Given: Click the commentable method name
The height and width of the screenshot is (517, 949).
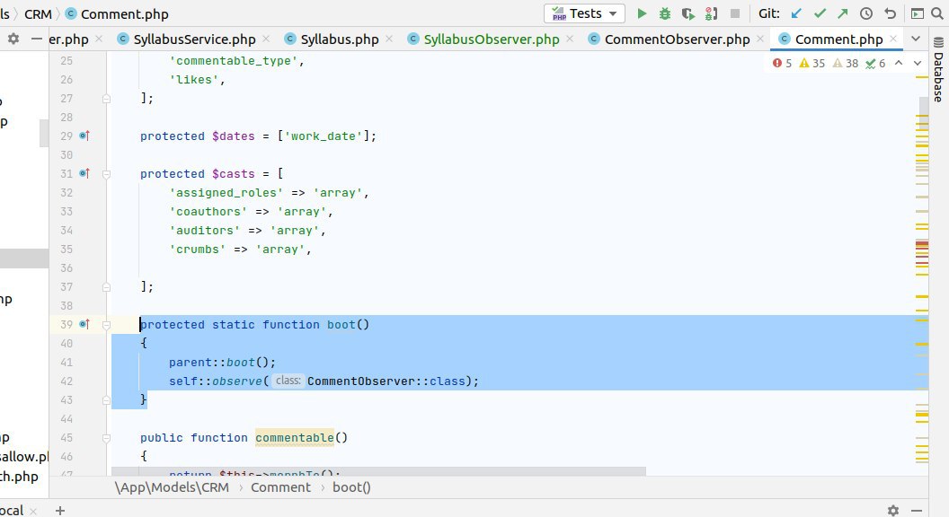Looking at the screenshot, I should 294,437.
